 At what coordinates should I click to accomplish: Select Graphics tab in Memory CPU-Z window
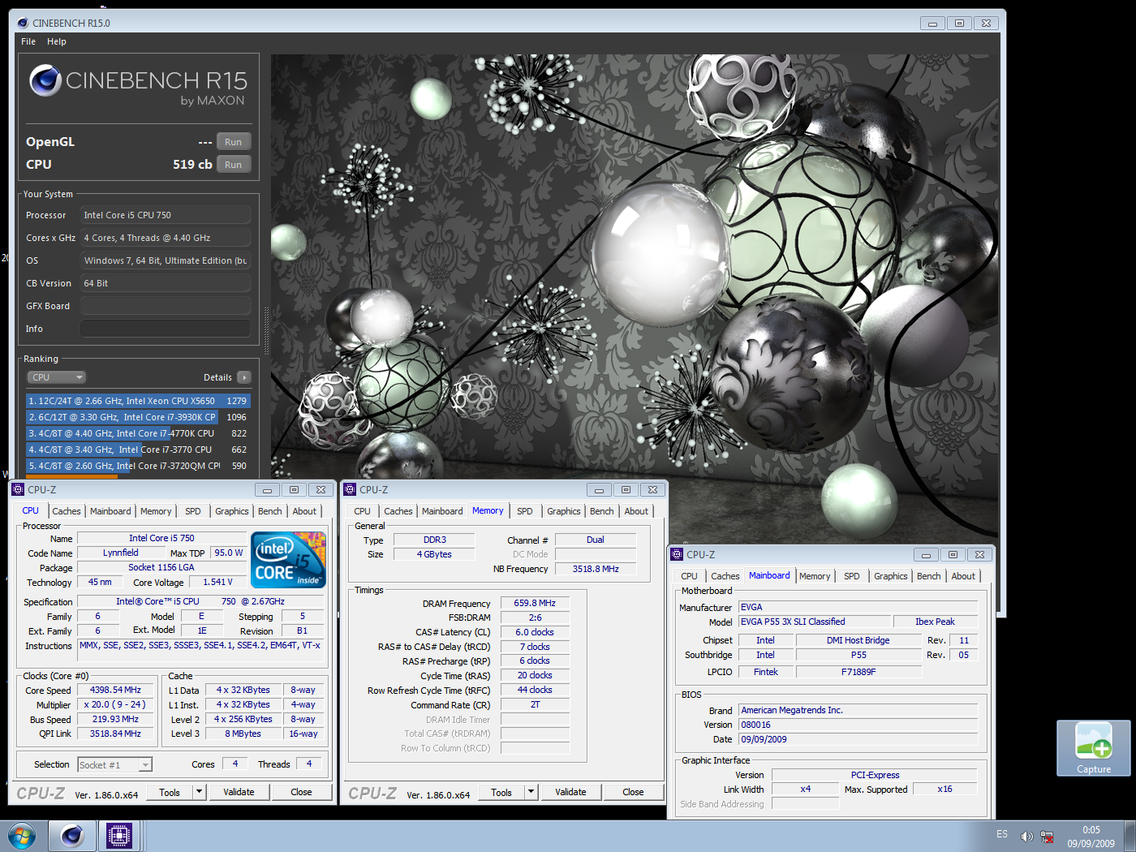pos(564,511)
